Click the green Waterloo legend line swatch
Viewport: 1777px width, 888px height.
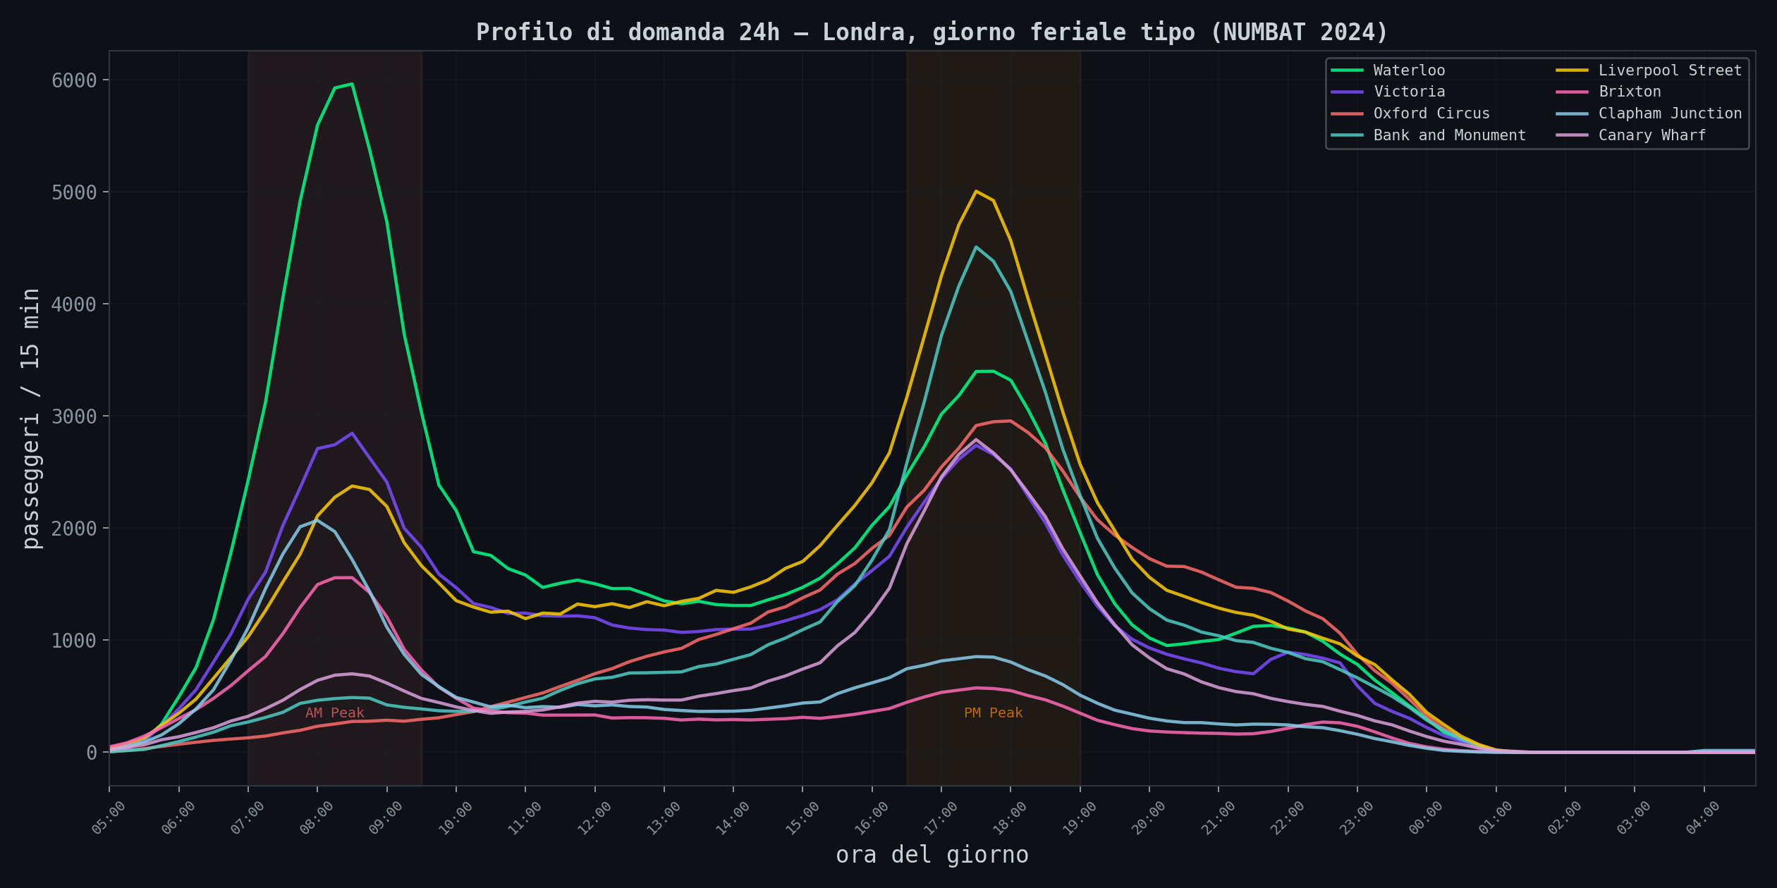1347,70
